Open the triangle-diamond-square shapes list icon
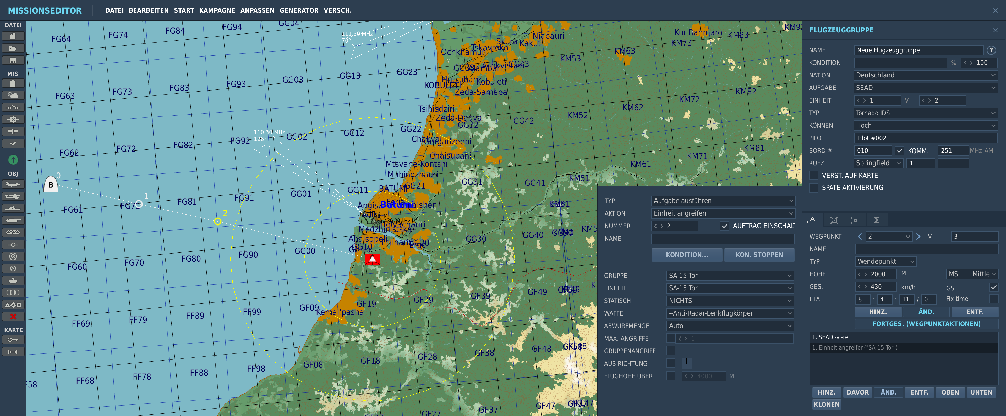Viewport: 1006px width, 416px height. click(13, 305)
